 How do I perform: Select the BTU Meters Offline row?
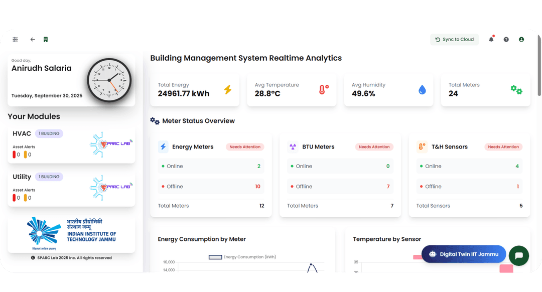coord(340,186)
